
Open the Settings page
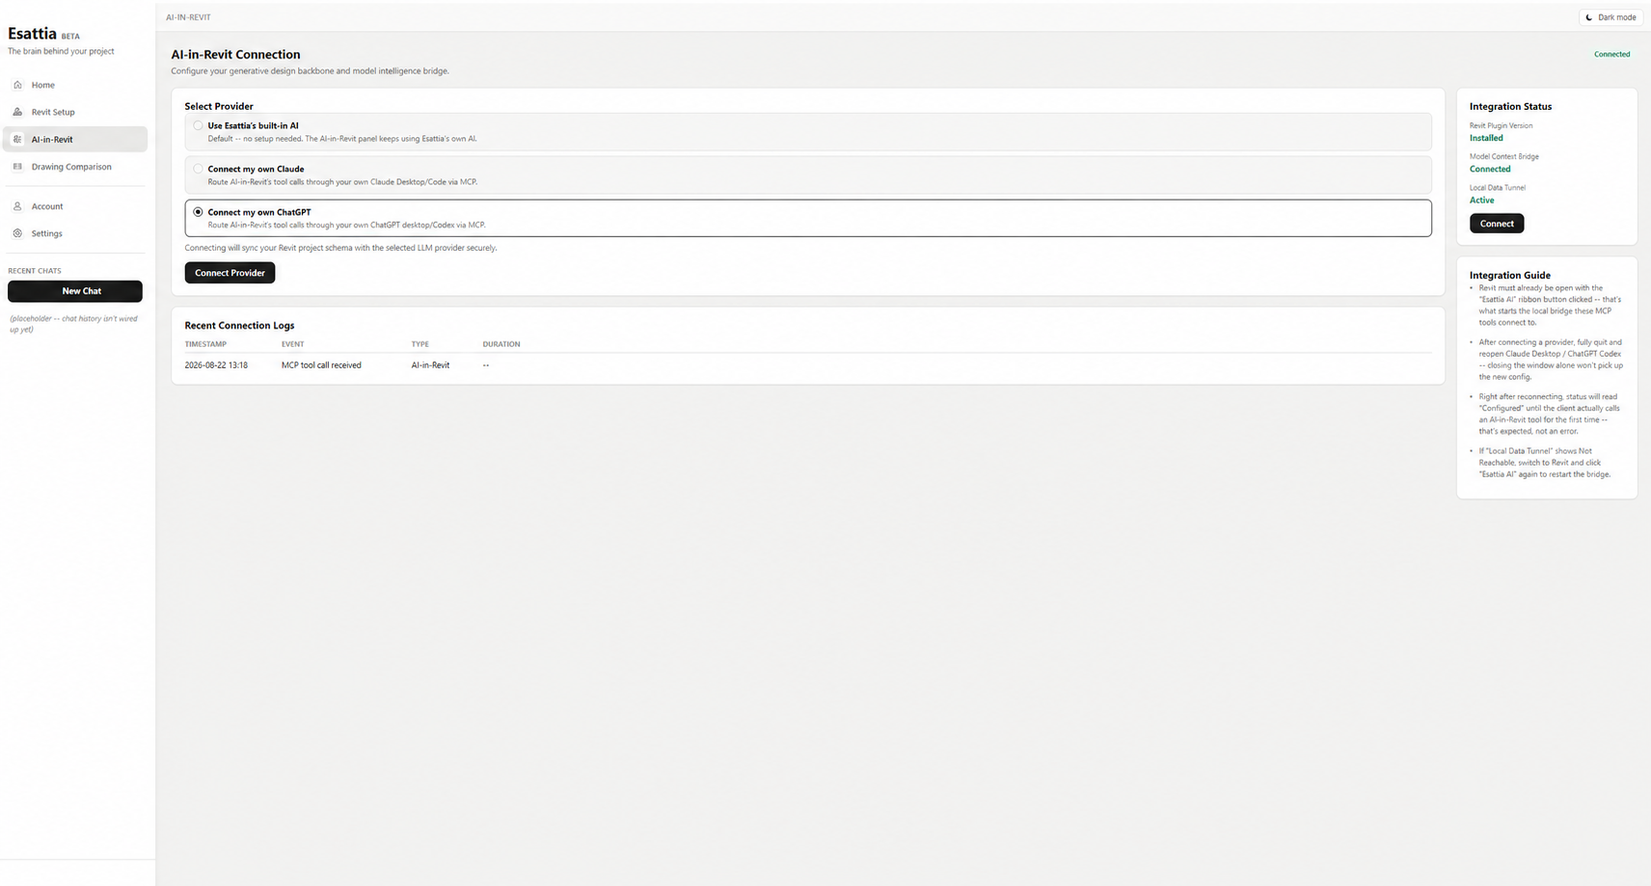click(x=75, y=233)
